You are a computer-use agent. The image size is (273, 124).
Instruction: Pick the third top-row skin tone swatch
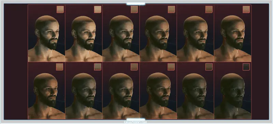click(134, 9)
